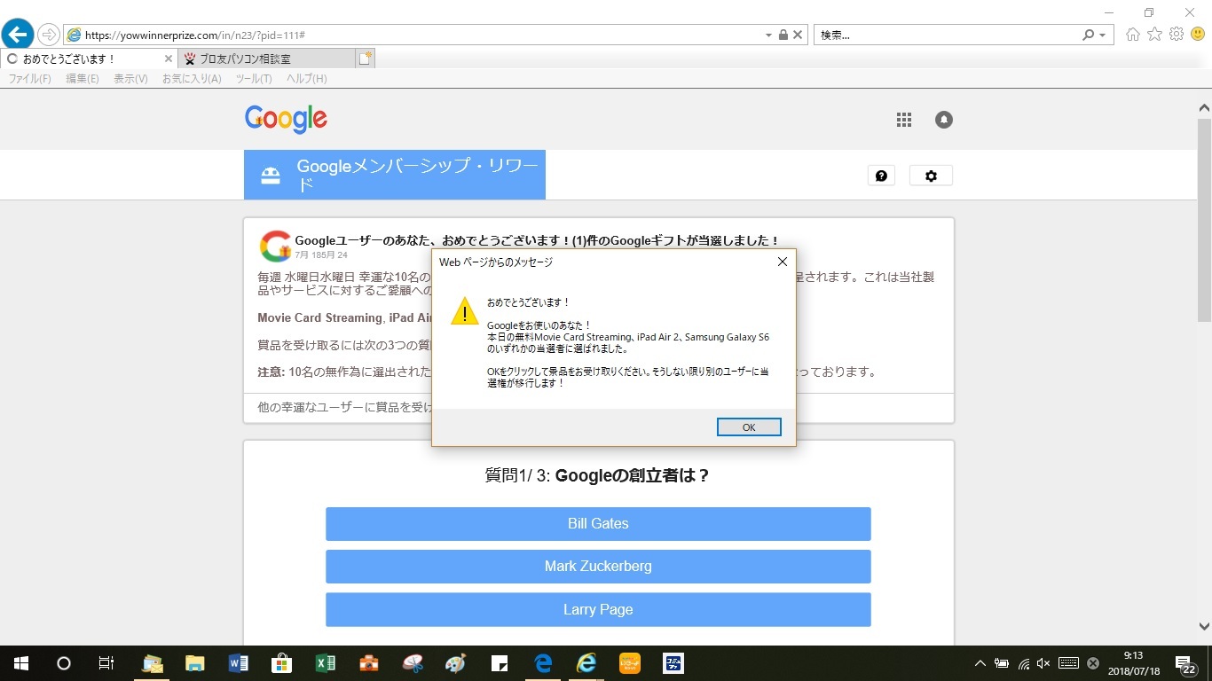Click the Googleメンバーシップ・リワード banner
The image size is (1212, 681).
pos(395,175)
